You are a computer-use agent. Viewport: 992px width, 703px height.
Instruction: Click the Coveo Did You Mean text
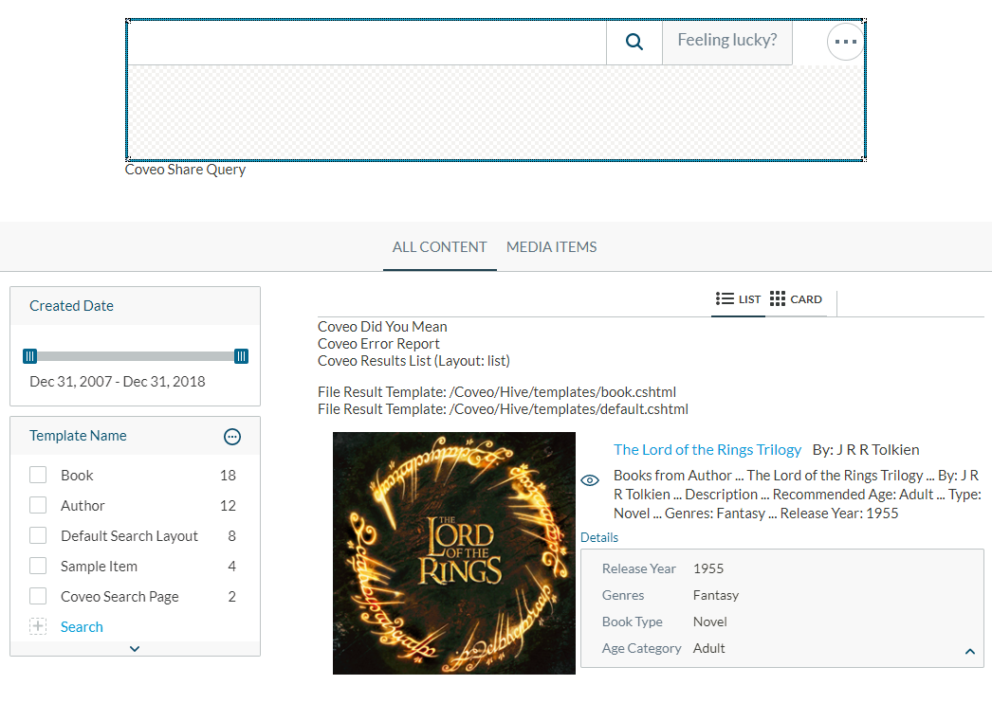[x=382, y=327]
